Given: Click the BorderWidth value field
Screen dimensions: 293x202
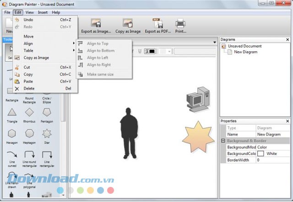Looking at the screenshot, I should click(x=272, y=160).
